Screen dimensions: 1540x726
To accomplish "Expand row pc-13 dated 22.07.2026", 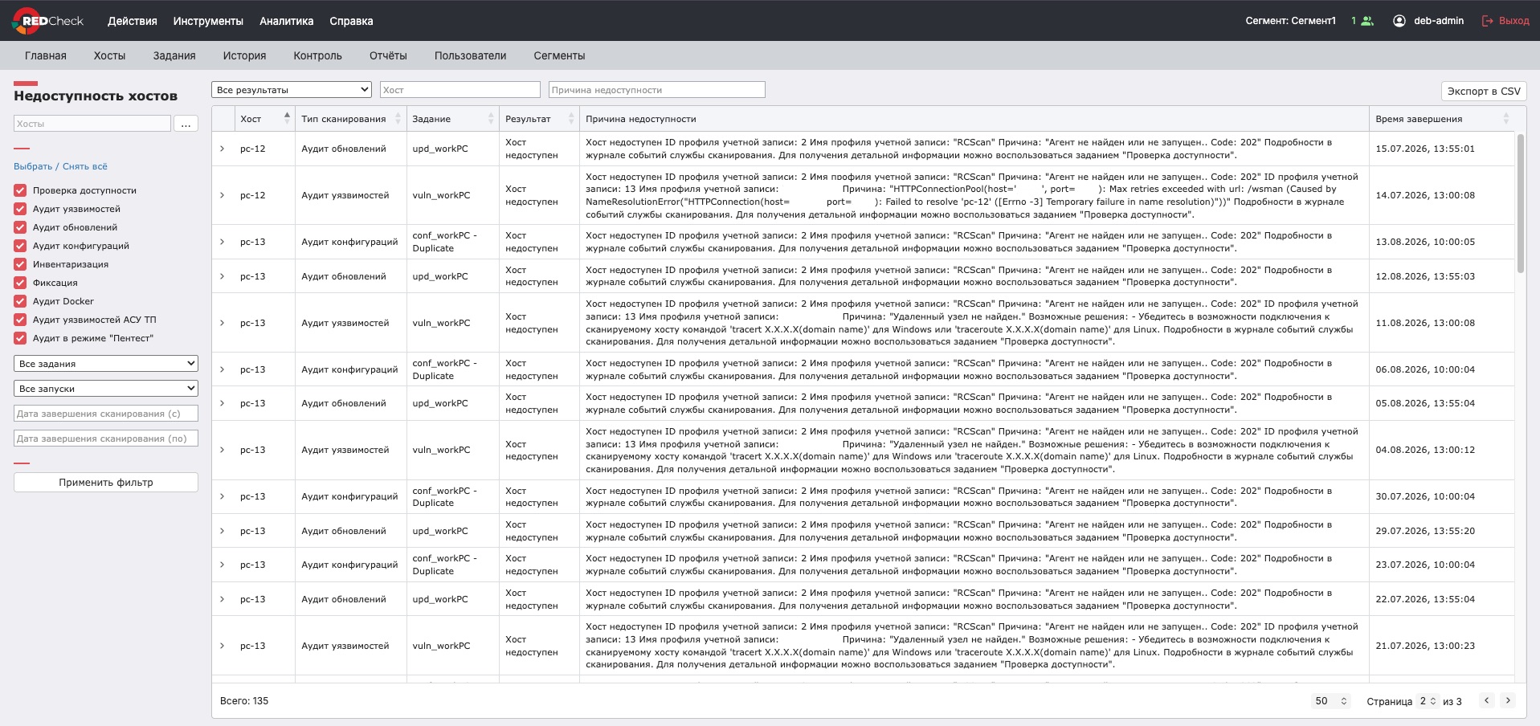I will click(x=223, y=599).
